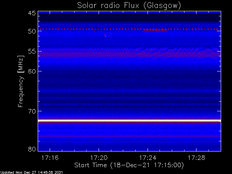
Task: Click the '17:28' time axis label
Action: click(196, 158)
